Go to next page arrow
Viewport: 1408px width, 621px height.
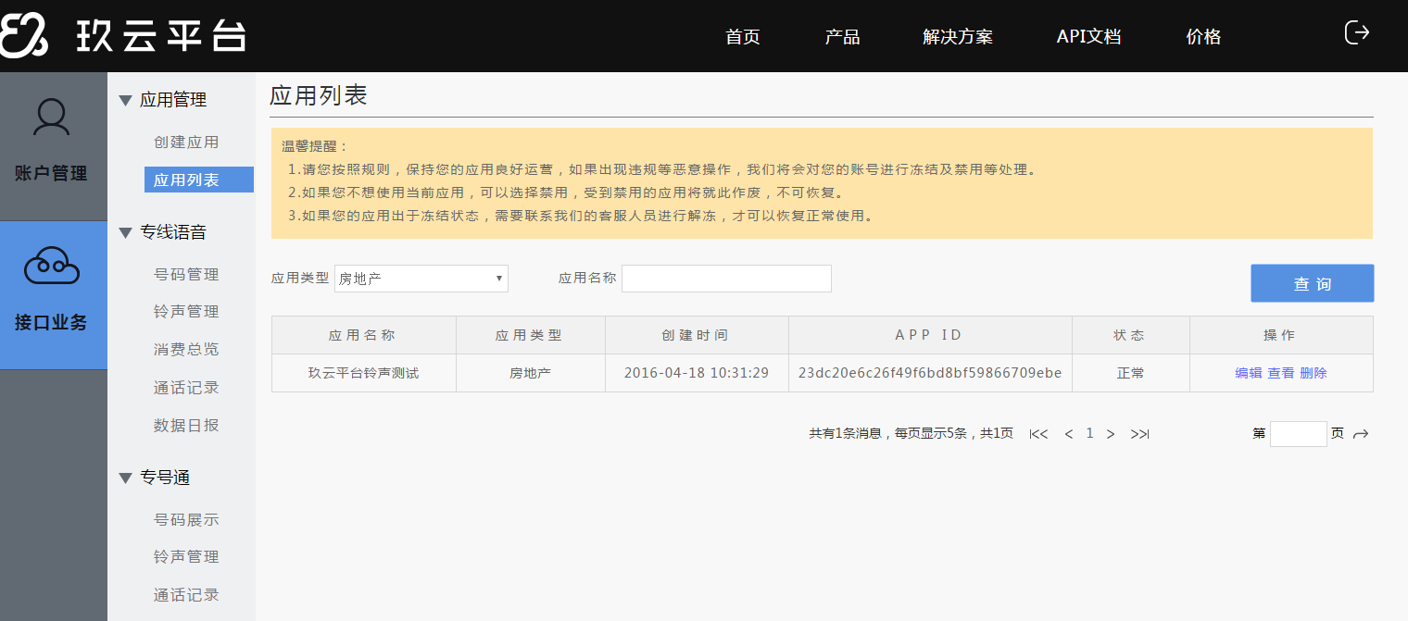pos(1111,434)
